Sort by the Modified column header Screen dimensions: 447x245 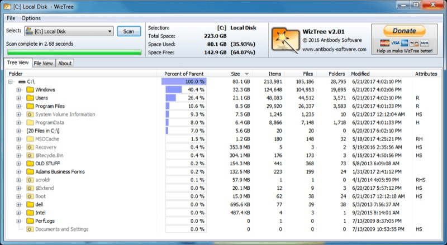(381, 74)
